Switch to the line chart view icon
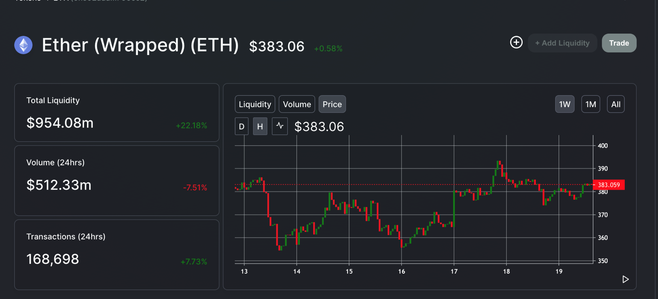This screenshot has width=658, height=299. click(280, 126)
